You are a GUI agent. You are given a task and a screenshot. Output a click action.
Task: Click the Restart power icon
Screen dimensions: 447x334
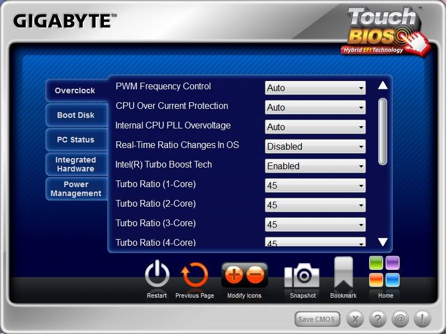[x=157, y=275]
